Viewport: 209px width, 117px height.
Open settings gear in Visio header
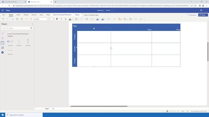(201, 10)
